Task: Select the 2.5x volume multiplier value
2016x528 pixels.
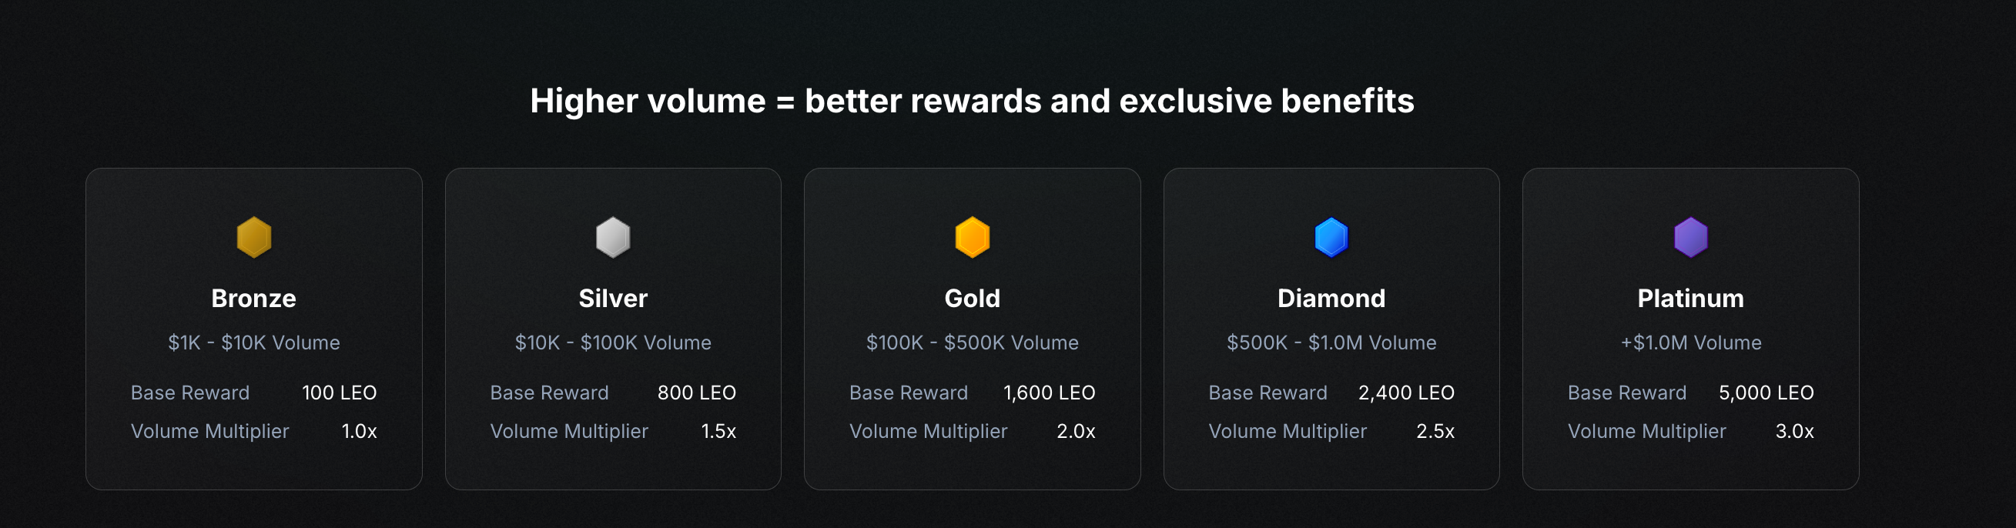Action: [1435, 431]
